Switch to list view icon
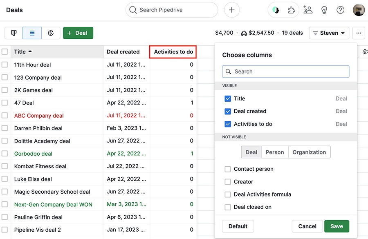 (32, 33)
